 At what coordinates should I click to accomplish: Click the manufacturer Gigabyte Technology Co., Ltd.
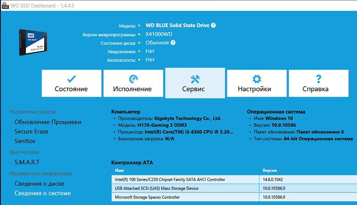187,119
